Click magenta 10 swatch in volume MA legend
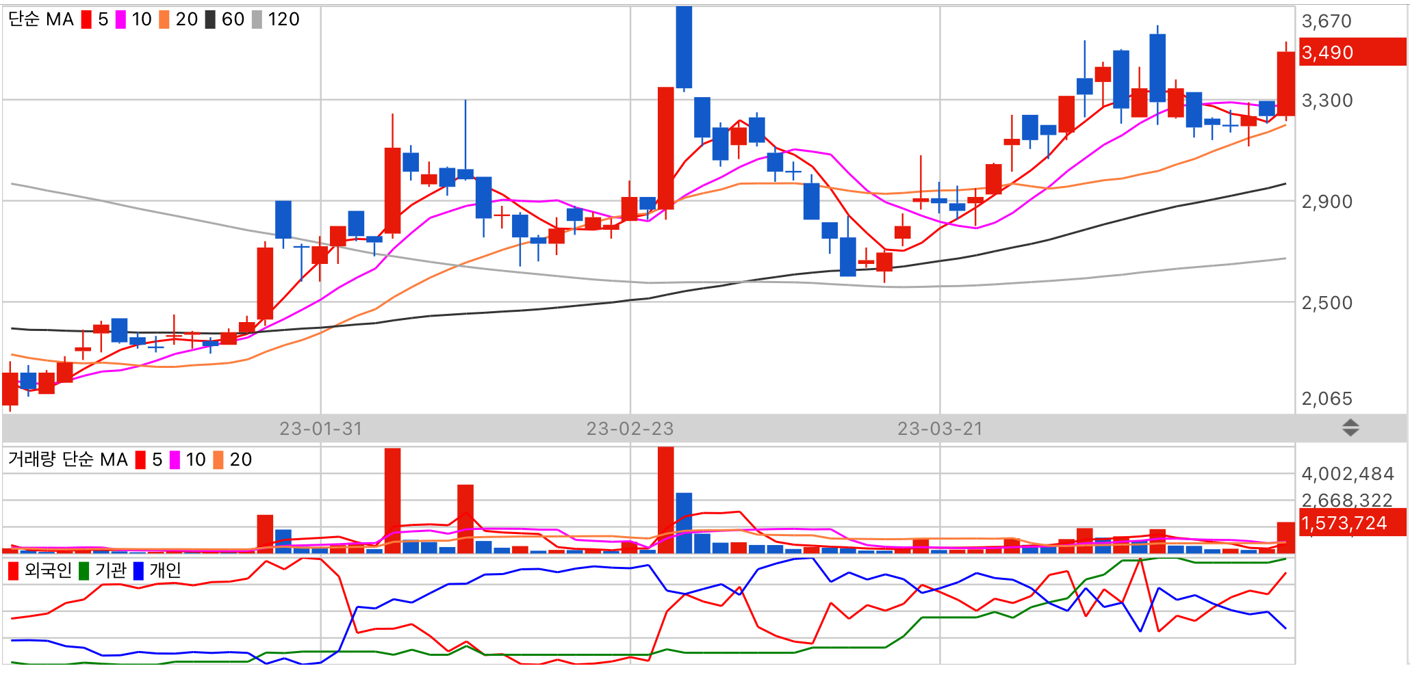Screen dimensions: 1410x677 pyautogui.click(x=175, y=460)
